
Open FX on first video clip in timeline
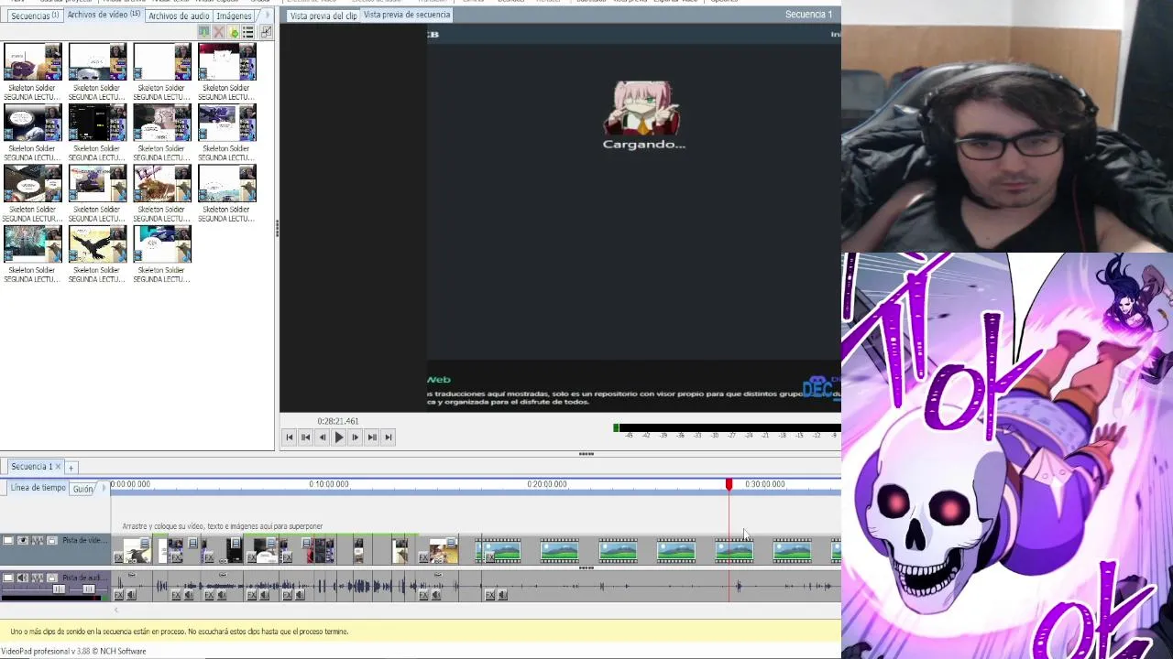click(x=118, y=557)
